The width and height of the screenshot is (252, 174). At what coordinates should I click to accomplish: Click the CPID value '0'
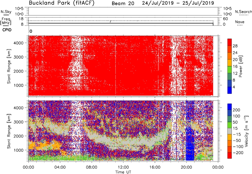(x=31, y=31)
